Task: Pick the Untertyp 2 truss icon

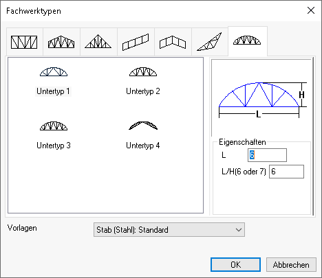Action: [143, 71]
